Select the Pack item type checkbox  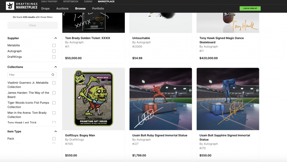[x=54, y=139]
